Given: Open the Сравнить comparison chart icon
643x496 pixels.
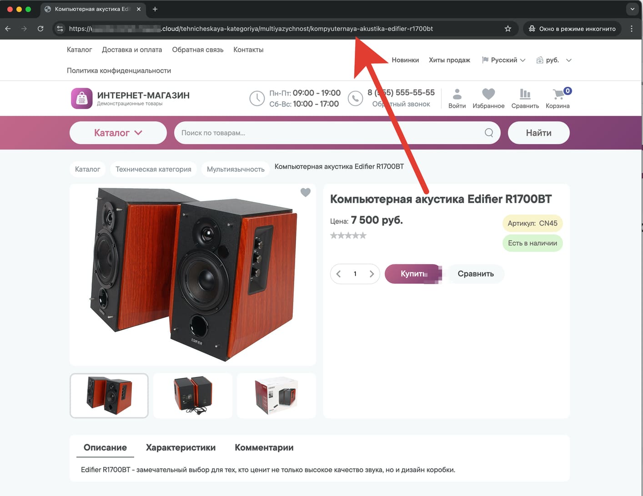Looking at the screenshot, I should pyautogui.click(x=525, y=94).
